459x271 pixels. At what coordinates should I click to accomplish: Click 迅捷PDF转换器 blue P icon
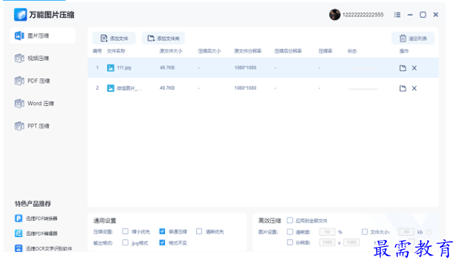coord(18,218)
